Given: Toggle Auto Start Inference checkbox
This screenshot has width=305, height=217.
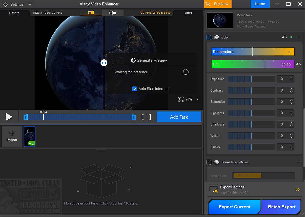Looking at the screenshot, I should pos(135,89).
